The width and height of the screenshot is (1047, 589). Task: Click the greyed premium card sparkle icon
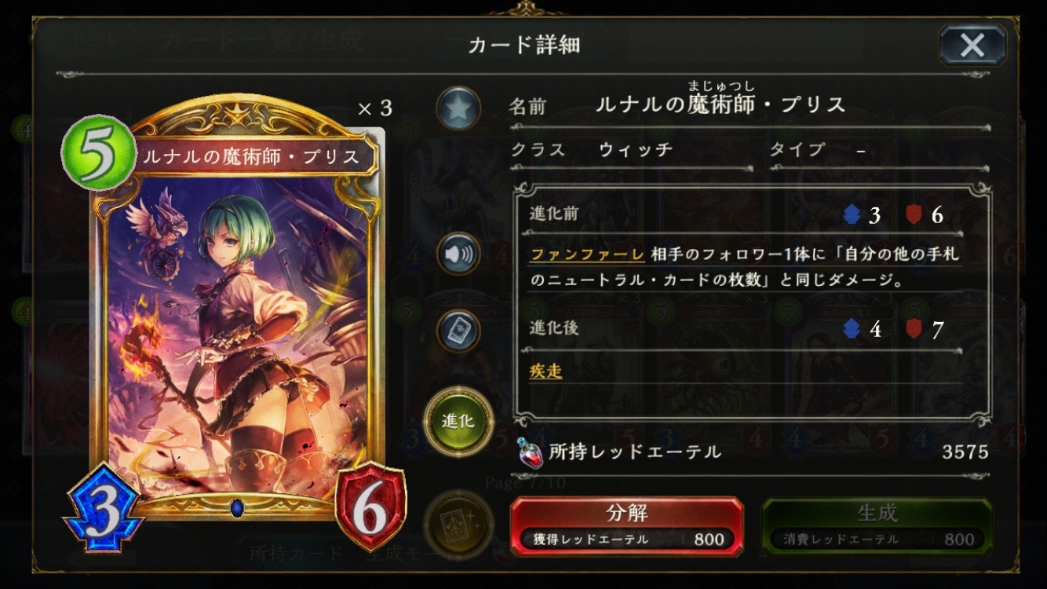(458, 522)
